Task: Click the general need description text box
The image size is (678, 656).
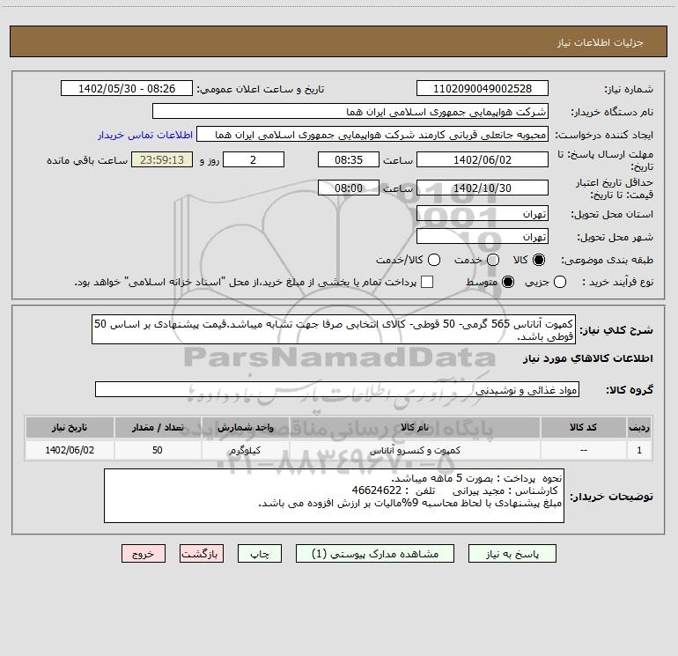Action: 334,329
